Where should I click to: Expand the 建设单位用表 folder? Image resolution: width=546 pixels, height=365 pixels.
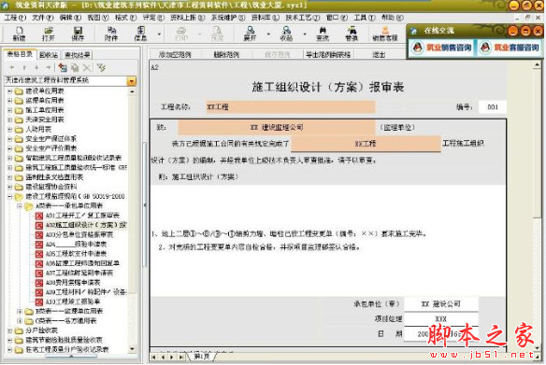click(10, 91)
